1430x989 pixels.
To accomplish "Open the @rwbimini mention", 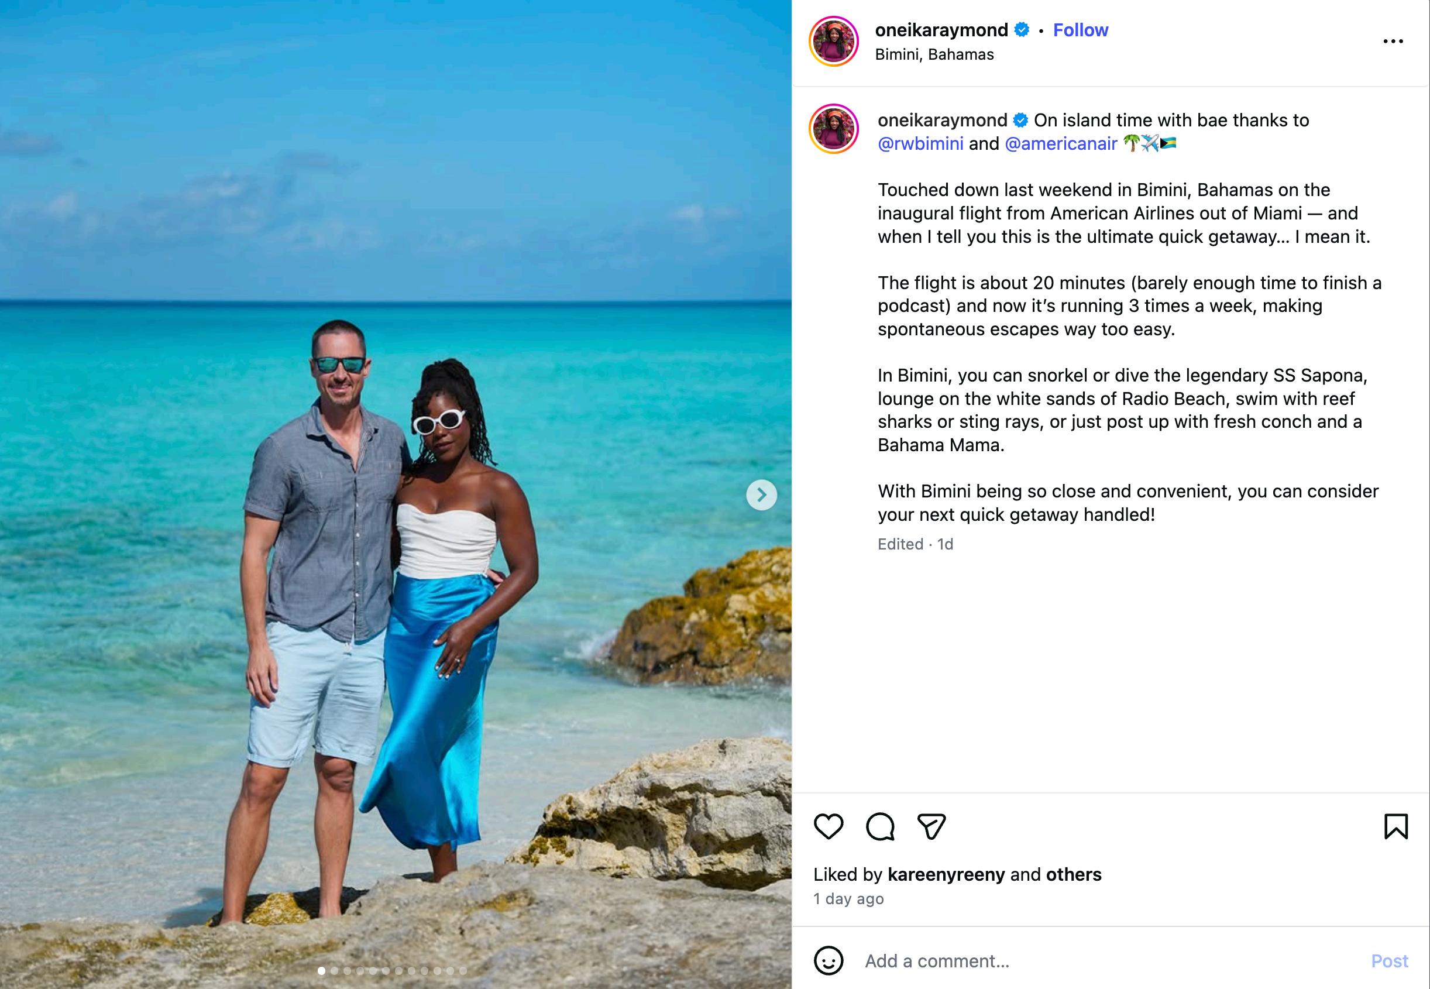I will tap(920, 144).
